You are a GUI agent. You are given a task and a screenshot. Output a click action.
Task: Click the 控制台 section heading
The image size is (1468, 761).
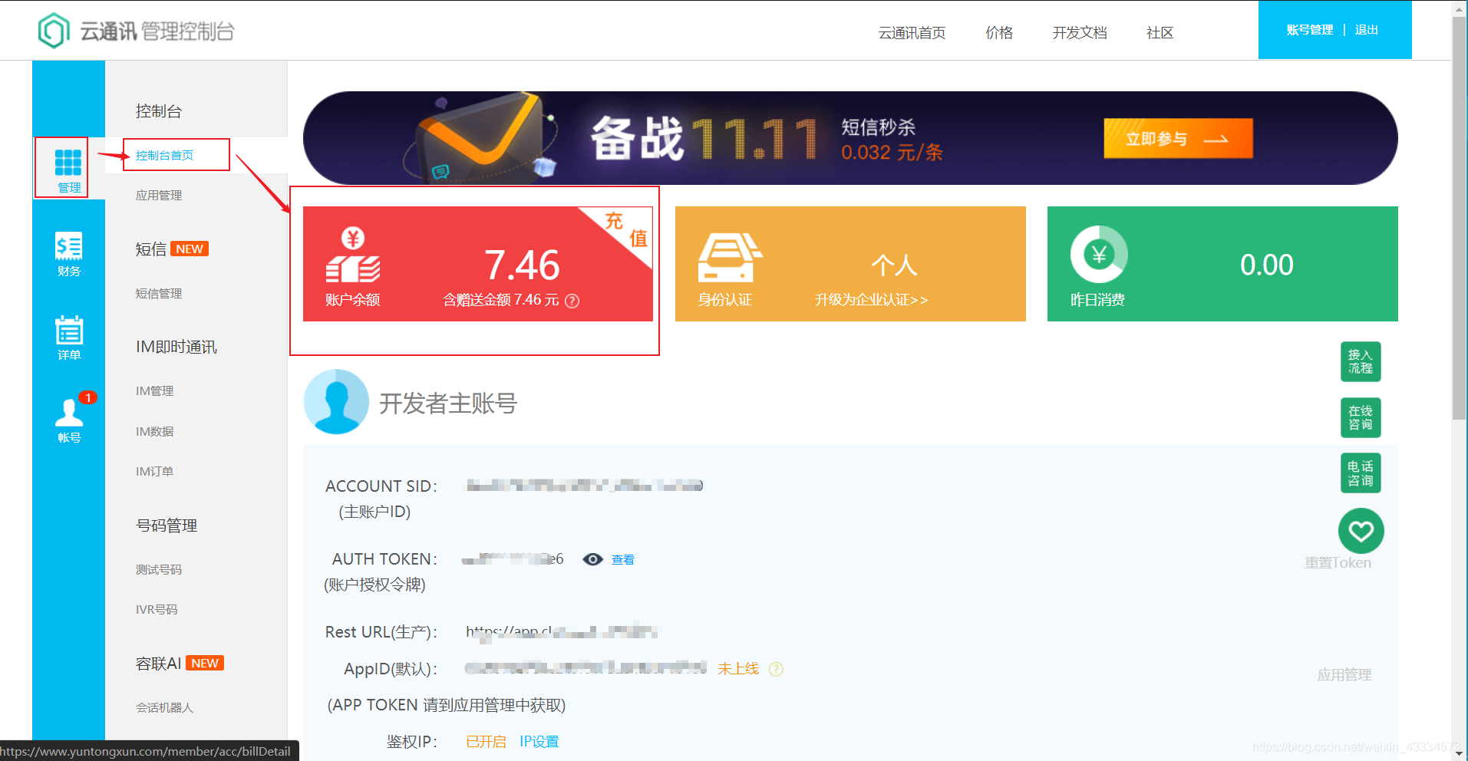158,110
